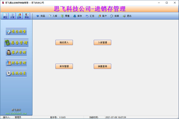Open the 货品 toolbar menu
This screenshot has height=119, width=179.
41,16
